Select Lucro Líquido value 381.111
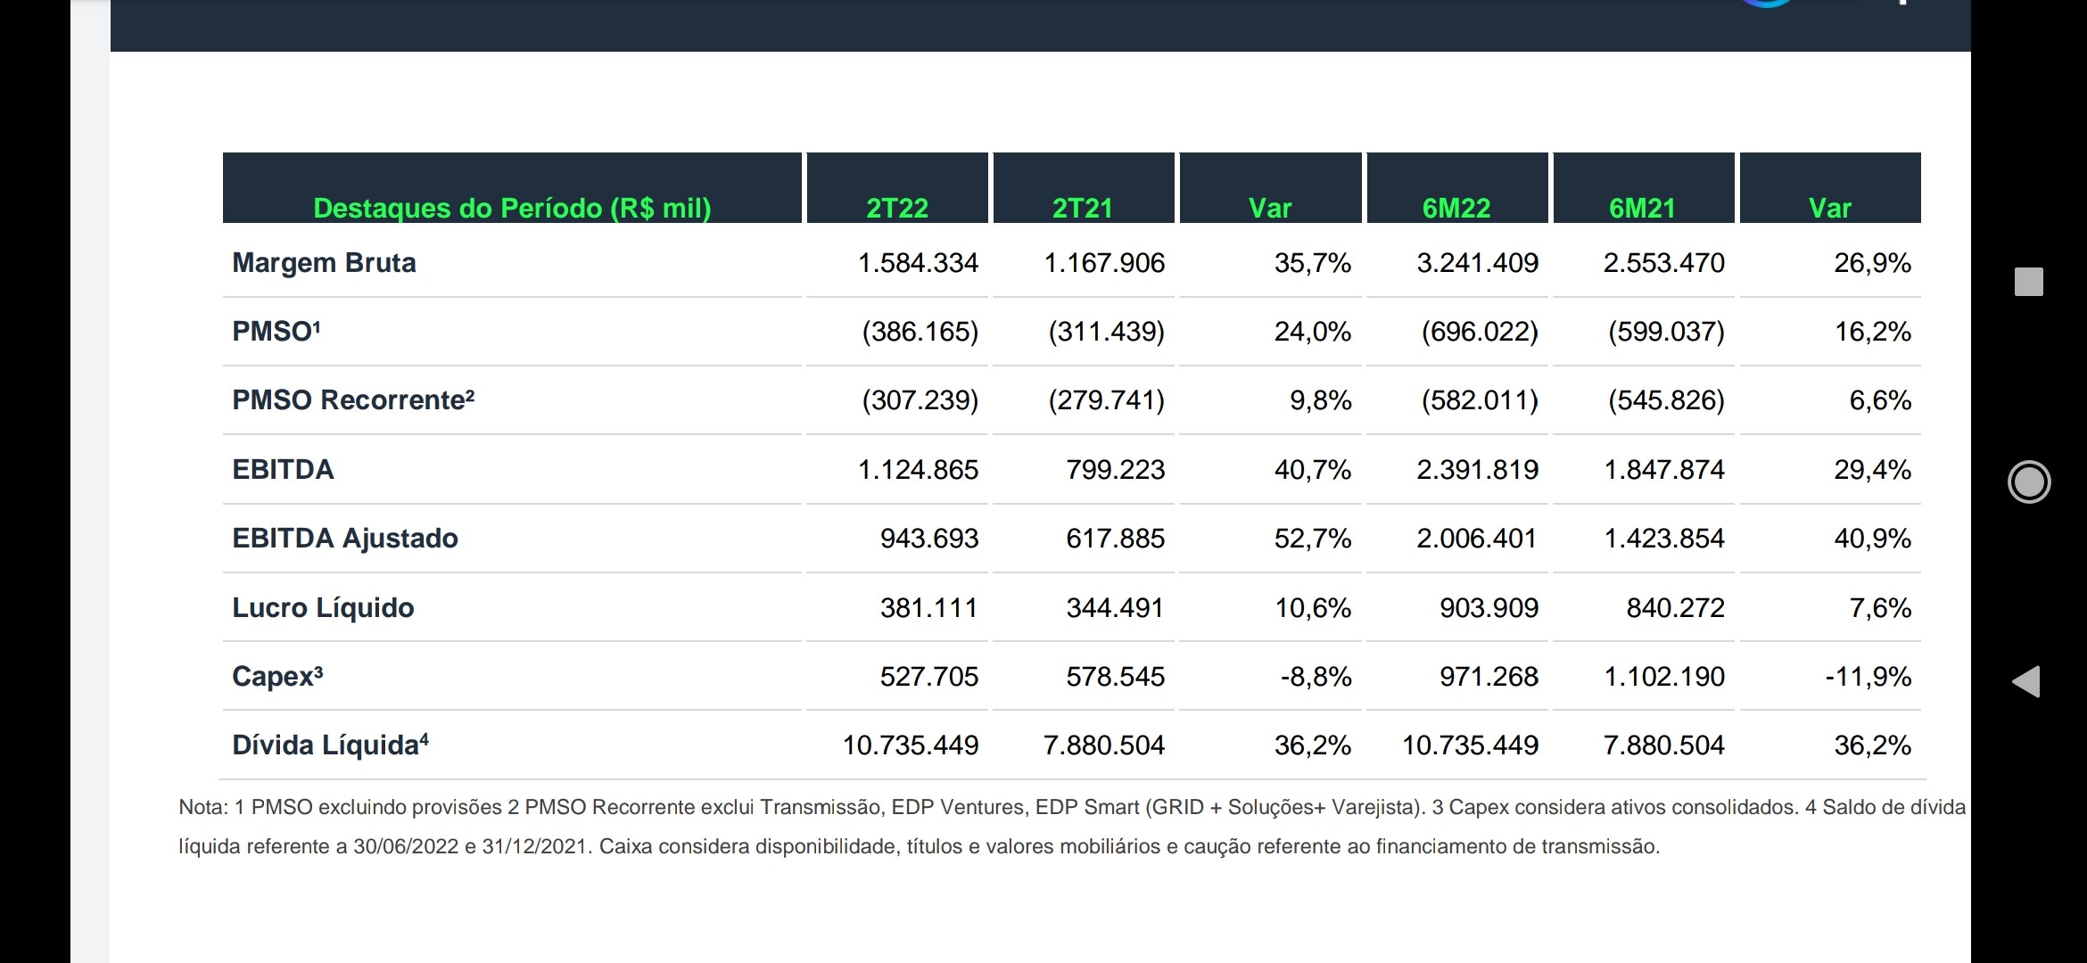Viewport: 2087px width, 963px height. [x=929, y=608]
